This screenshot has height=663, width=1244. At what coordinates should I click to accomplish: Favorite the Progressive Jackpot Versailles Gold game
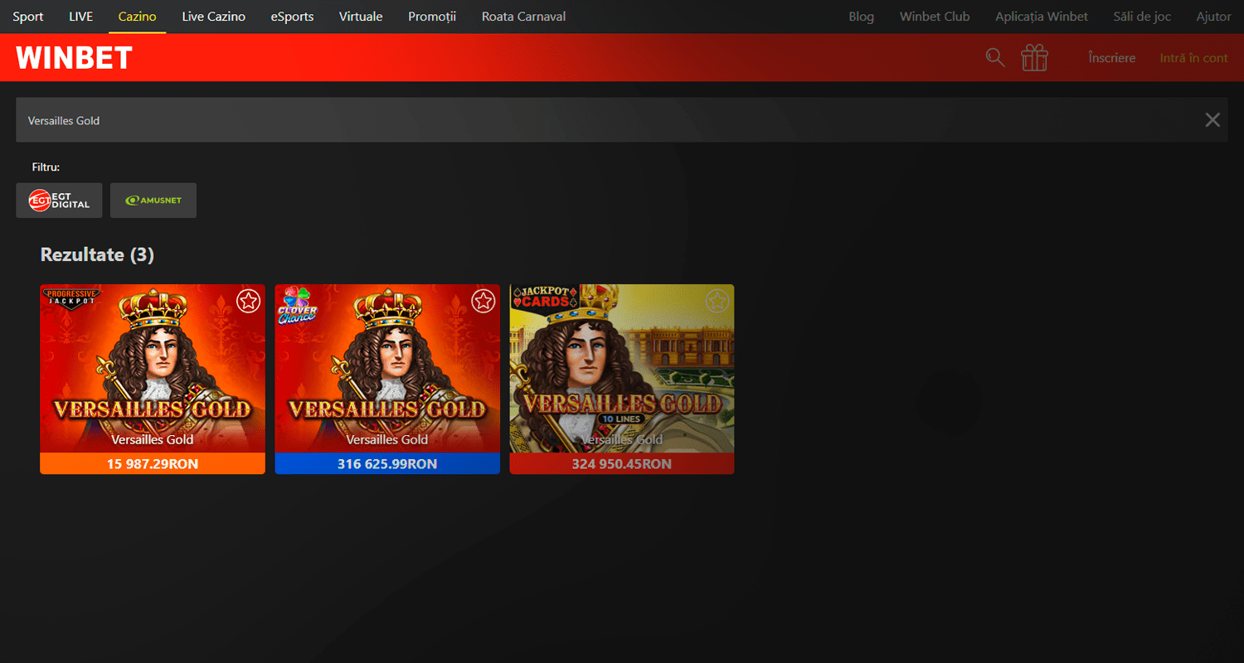click(x=248, y=302)
